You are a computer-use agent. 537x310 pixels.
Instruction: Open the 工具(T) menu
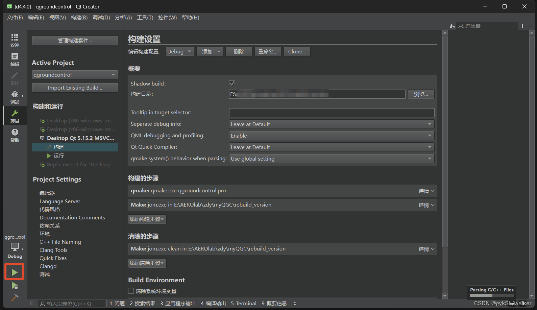click(x=145, y=18)
